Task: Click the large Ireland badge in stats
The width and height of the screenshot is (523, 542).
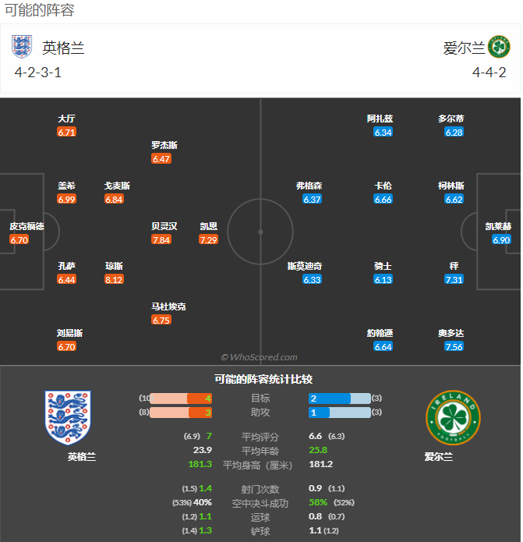Action: pyautogui.click(x=452, y=417)
